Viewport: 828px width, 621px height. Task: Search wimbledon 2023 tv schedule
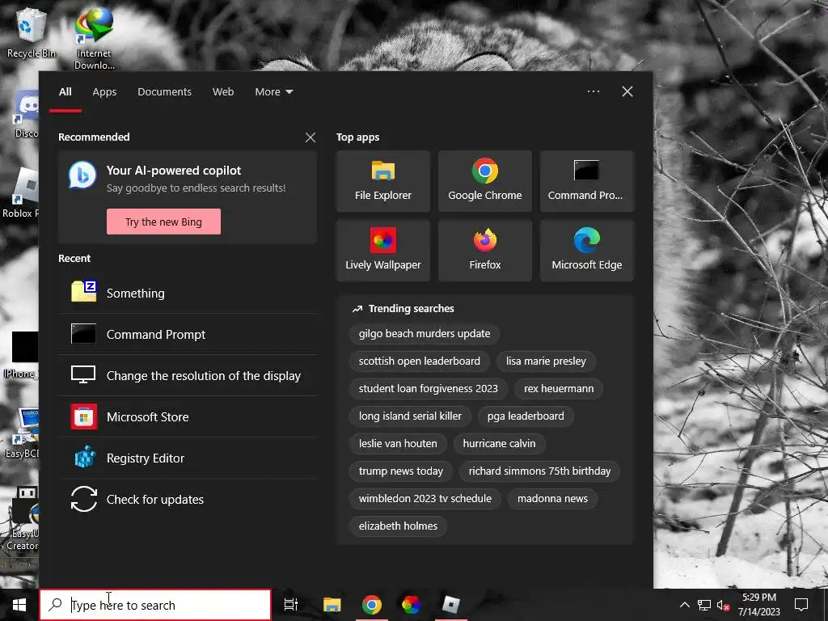[x=425, y=498]
